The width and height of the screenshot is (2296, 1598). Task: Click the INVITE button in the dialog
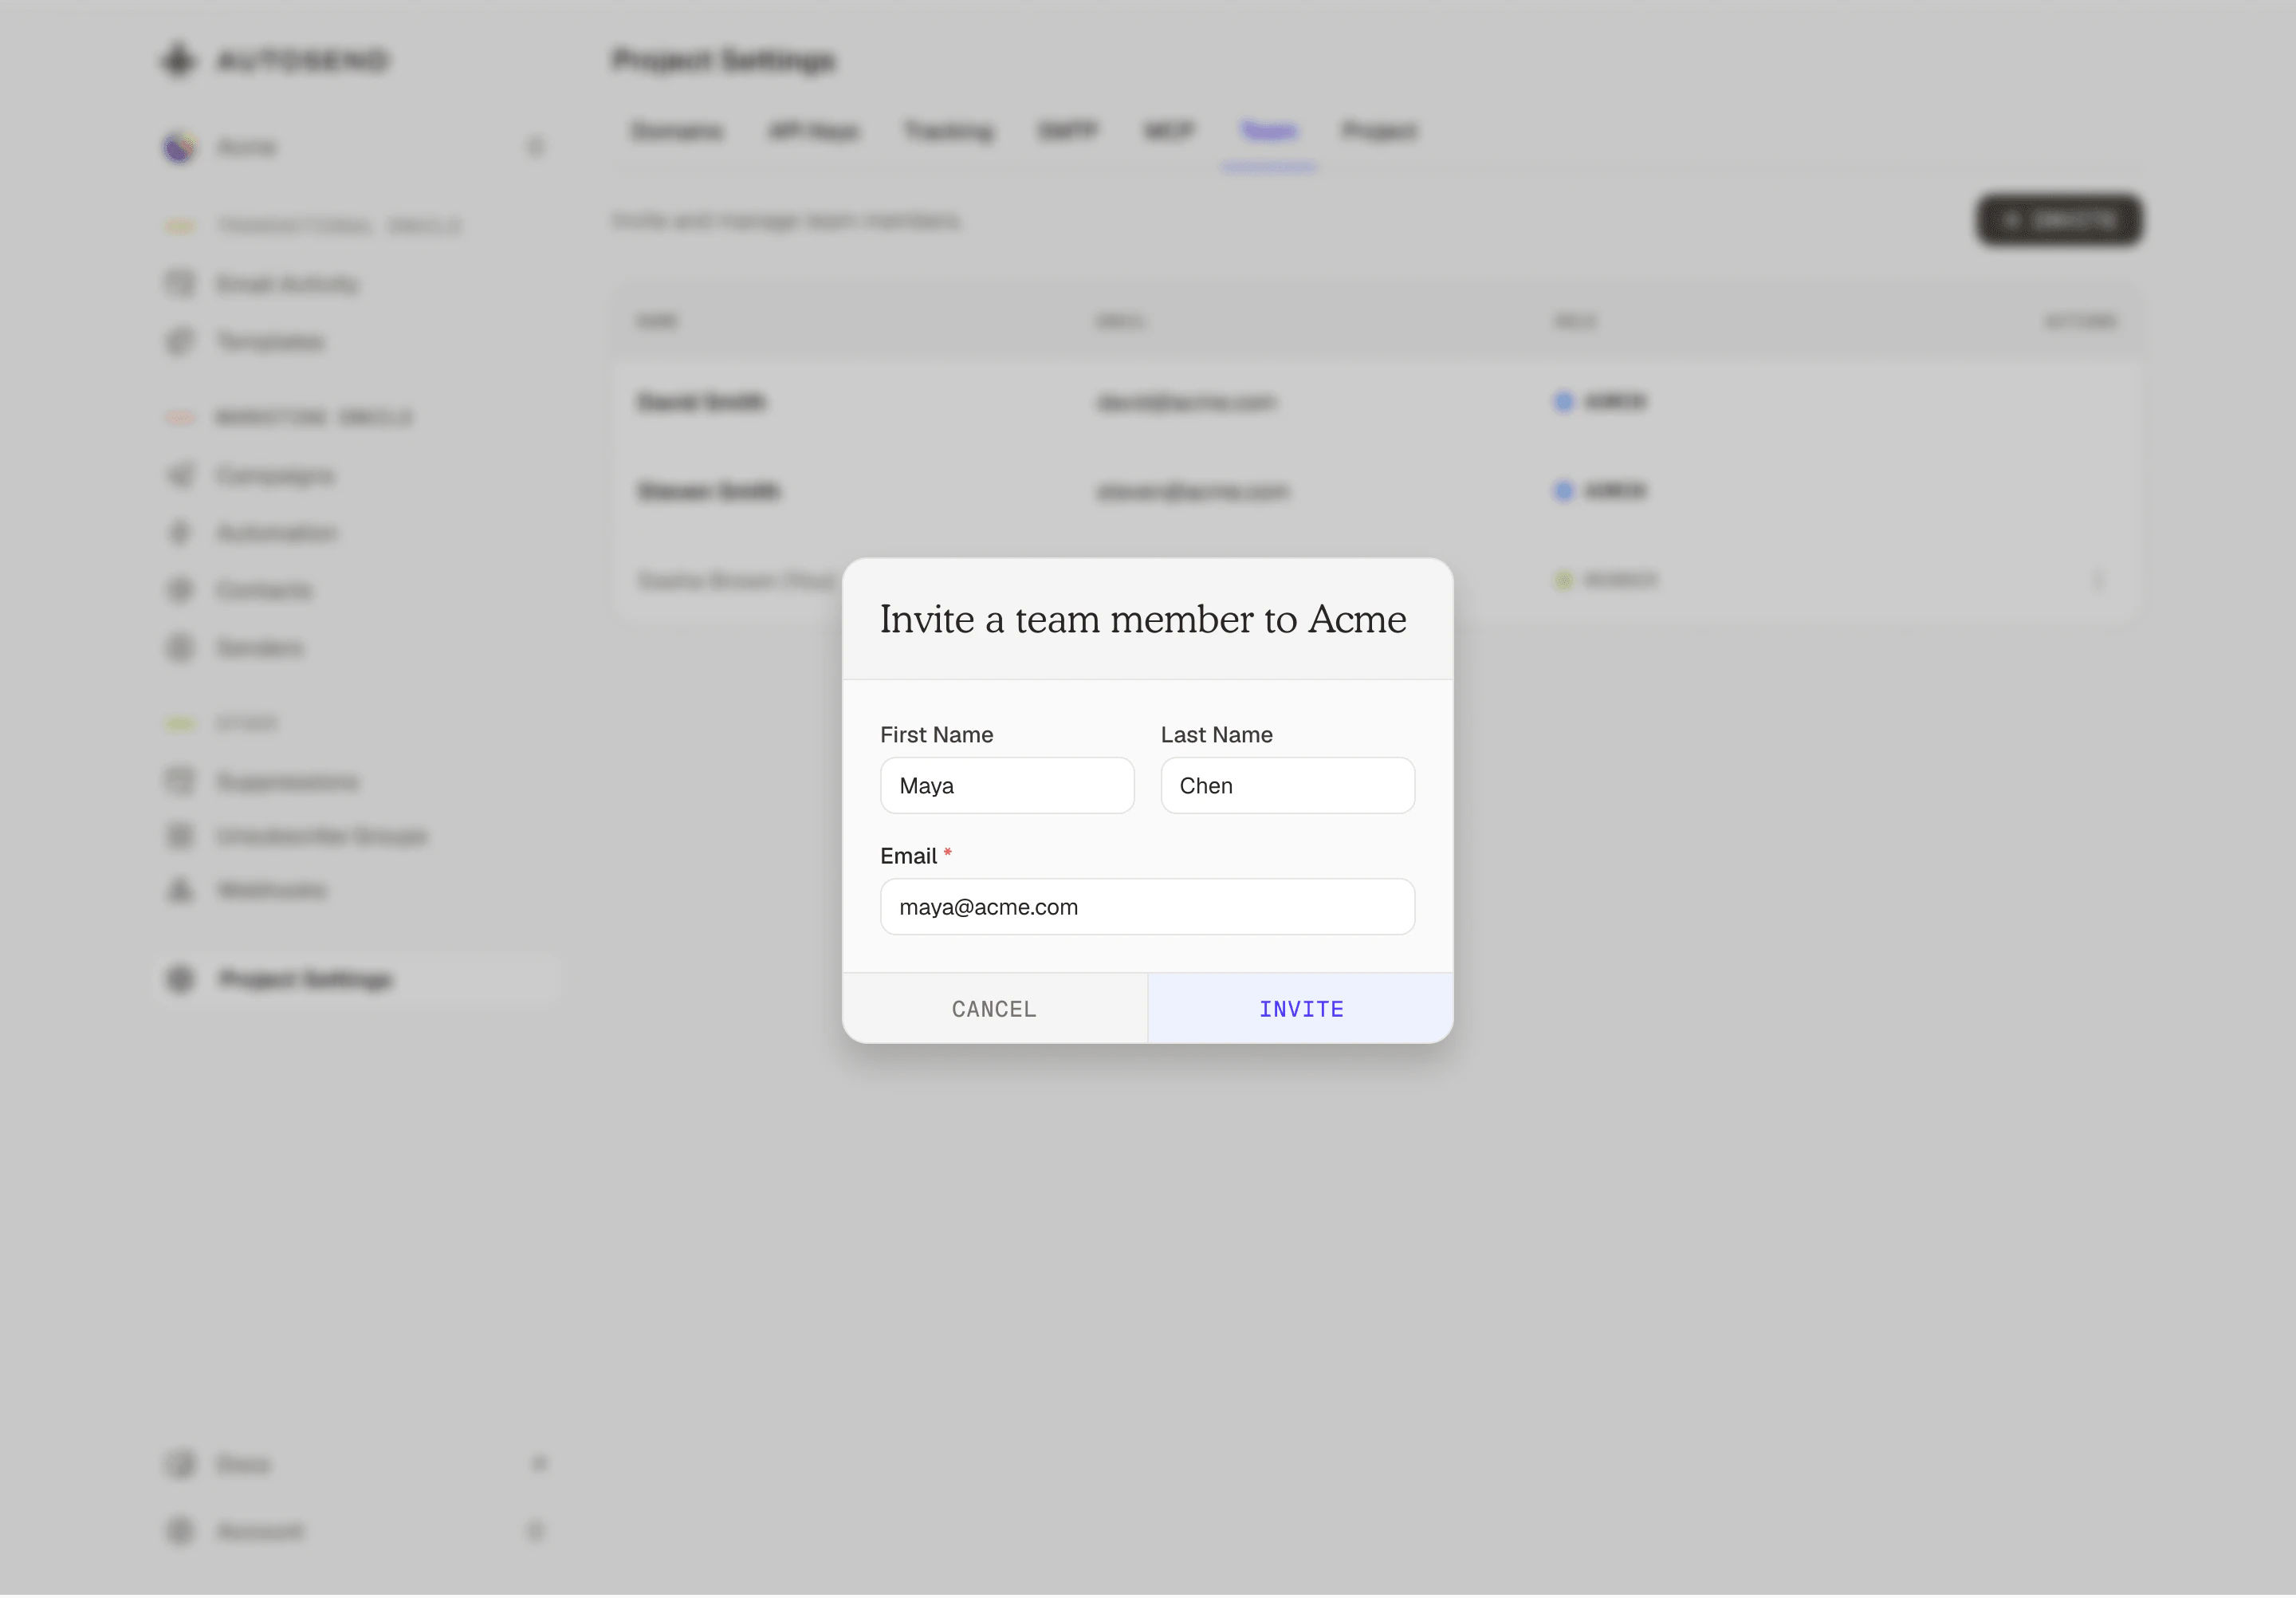[x=1300, y=1008]
